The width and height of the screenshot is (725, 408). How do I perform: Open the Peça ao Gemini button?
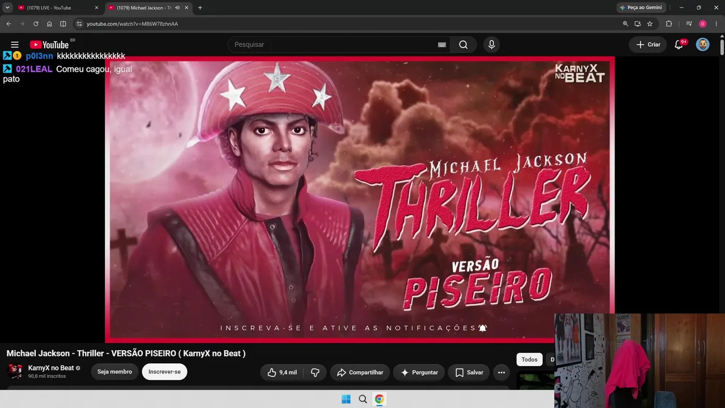point(641,7)
